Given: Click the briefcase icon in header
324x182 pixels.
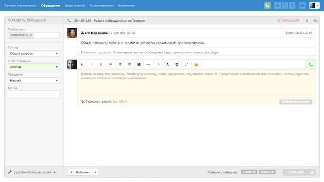Looking at the screenshot, I should 302,6.
